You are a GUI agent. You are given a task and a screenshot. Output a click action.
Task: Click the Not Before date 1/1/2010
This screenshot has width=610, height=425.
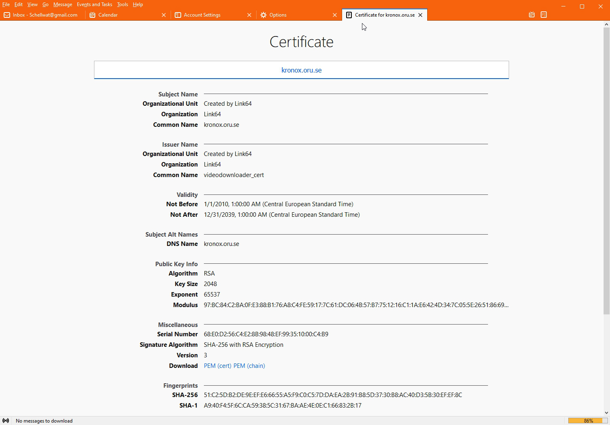coord(278,204)
